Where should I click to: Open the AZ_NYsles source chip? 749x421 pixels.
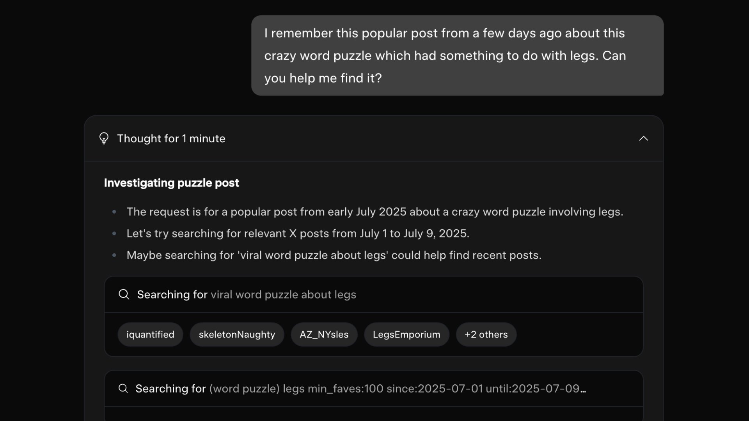324,334
